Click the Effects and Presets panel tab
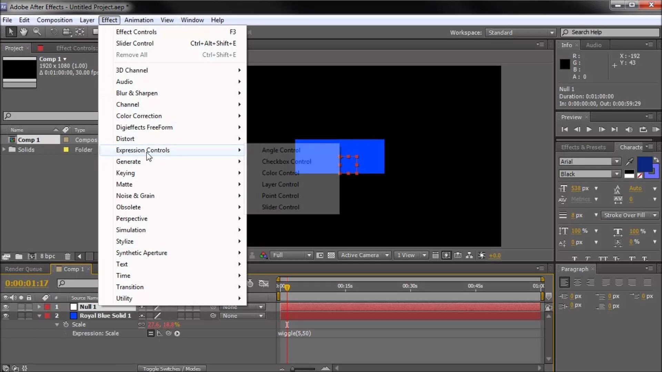This screenshot has height=372, width=662. pos(583,147)
